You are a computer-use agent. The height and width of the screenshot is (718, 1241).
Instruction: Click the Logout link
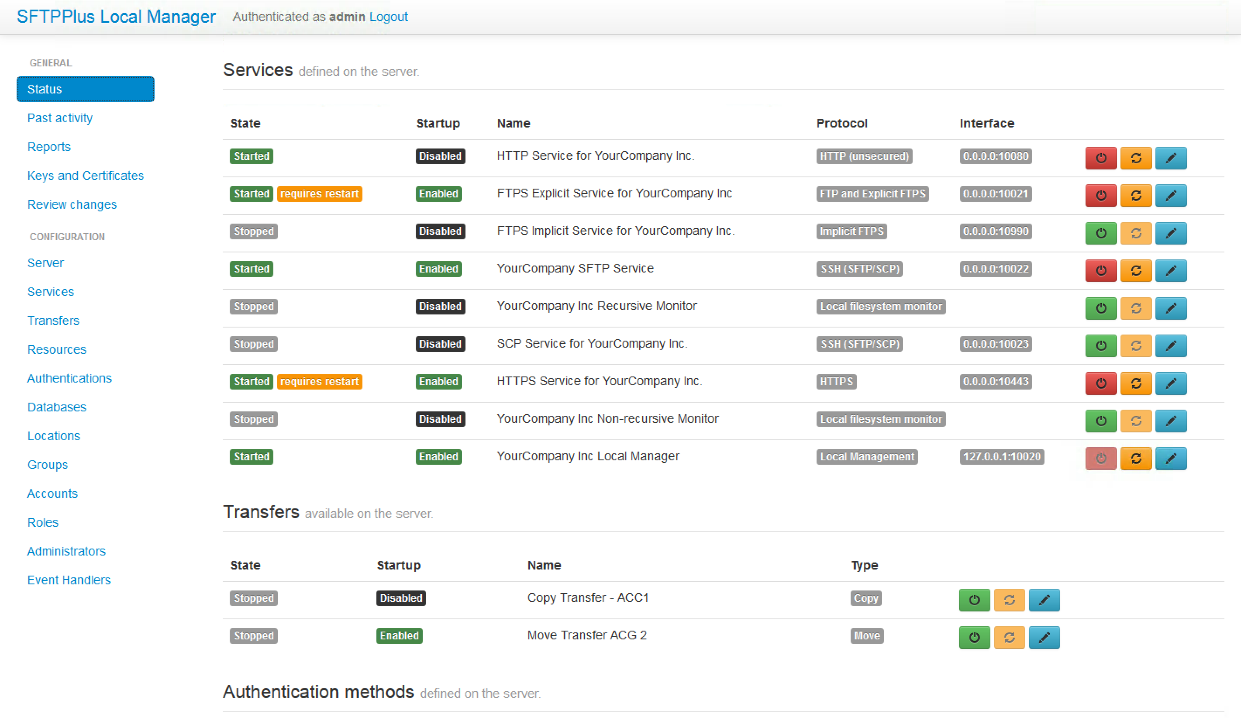(388, 17)
